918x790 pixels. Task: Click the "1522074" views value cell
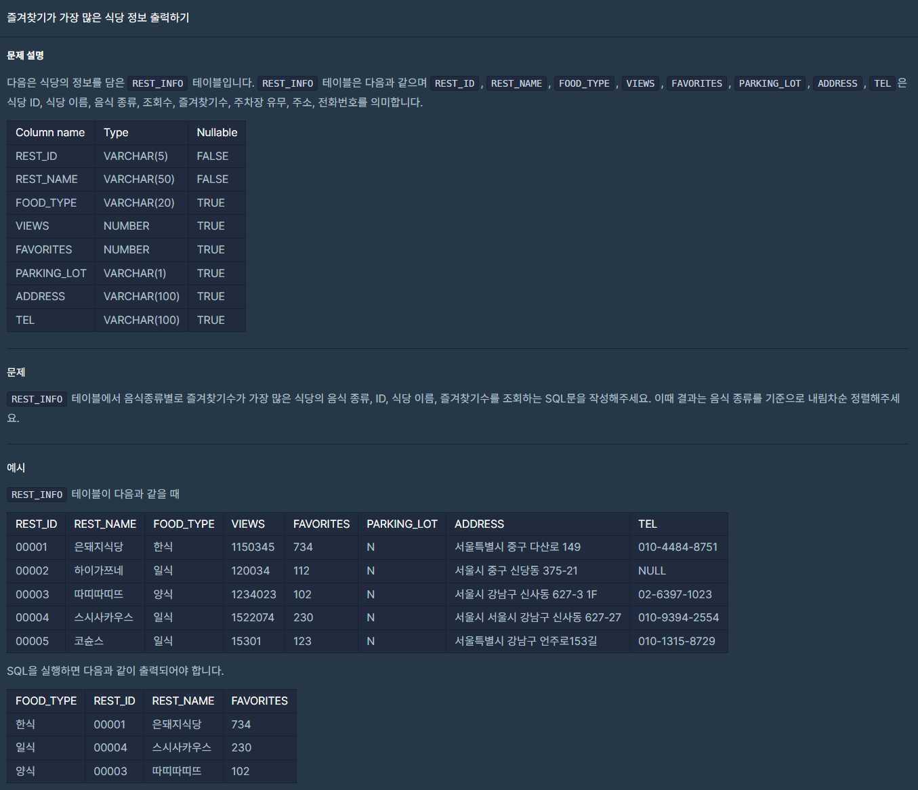point(253,618)
